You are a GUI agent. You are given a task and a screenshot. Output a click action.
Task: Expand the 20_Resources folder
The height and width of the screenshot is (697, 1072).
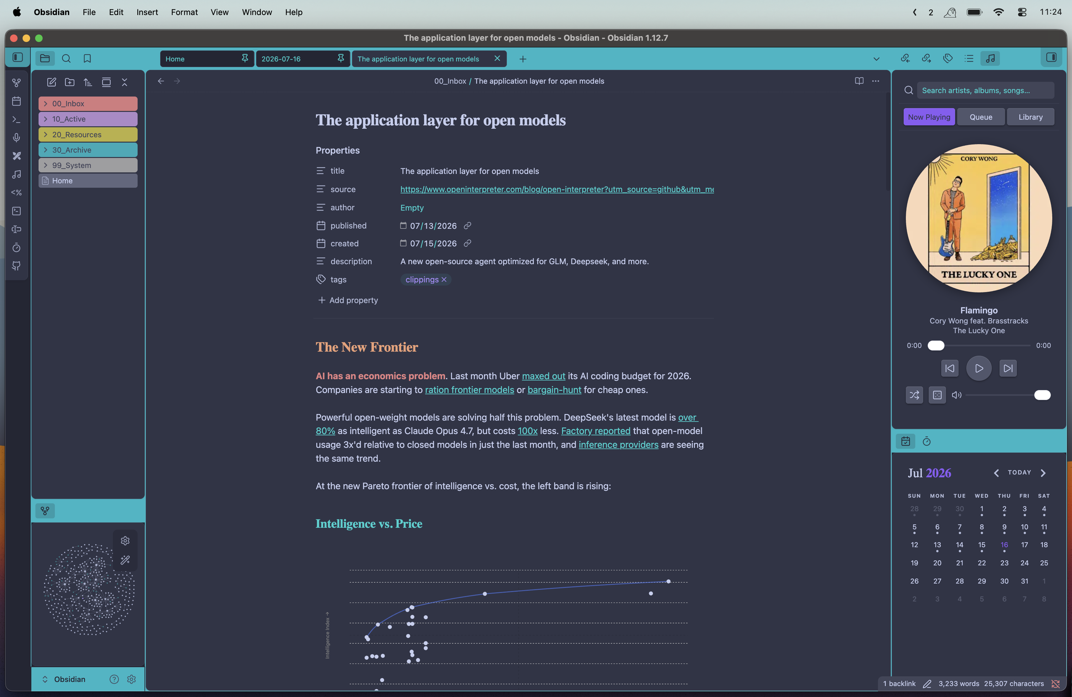coord(88,135)
